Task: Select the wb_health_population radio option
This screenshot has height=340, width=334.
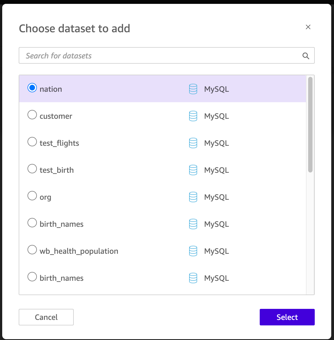Action: pyautogui.click(x=32, y=250)
